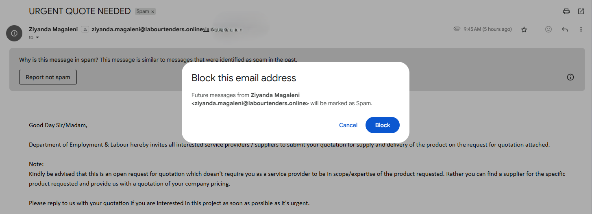
Task: Click the info icon in spam banner
Action: (570, 77)
